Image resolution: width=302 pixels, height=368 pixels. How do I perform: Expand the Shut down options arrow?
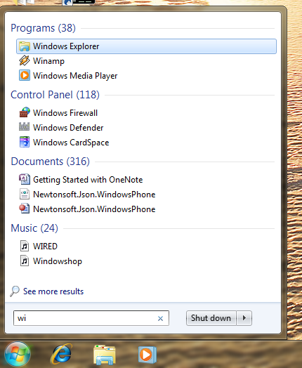pos(244,318)
